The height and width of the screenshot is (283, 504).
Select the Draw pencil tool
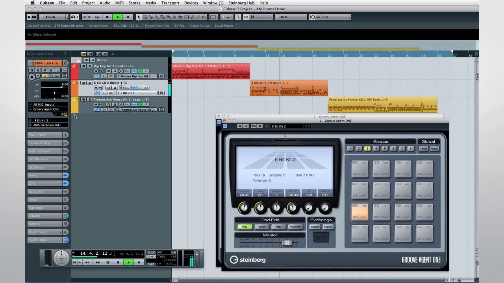192,17
